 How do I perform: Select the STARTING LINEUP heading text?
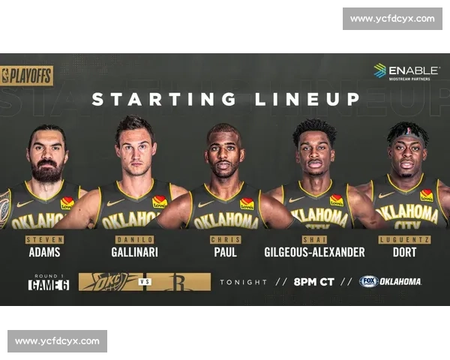click(226, 99)
